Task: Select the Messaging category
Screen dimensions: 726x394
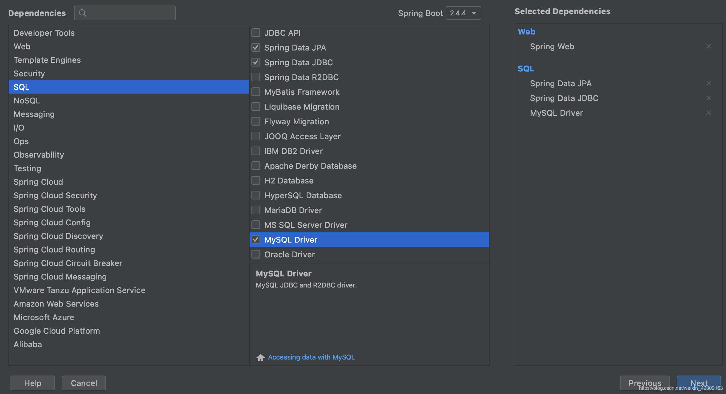Action: click(x=128, y=114)
